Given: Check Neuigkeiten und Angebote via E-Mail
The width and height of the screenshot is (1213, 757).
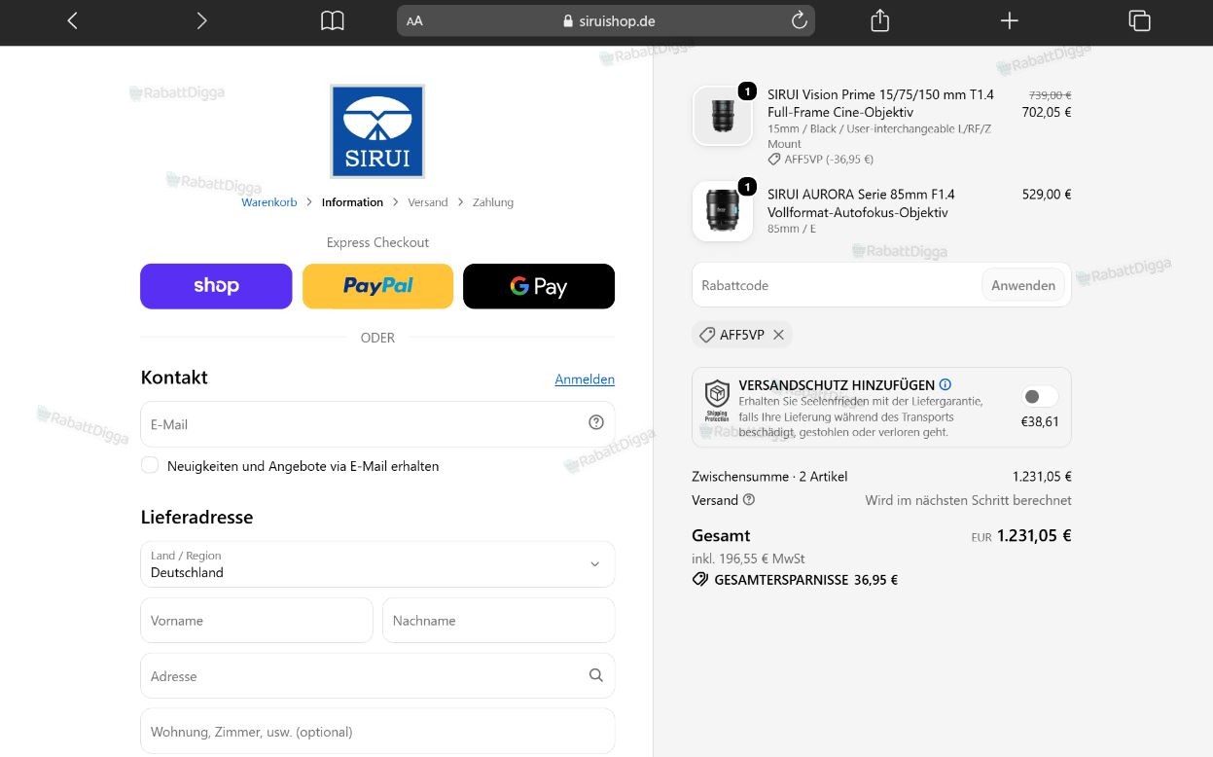Looking at the screenshot, I should point(150,465).
